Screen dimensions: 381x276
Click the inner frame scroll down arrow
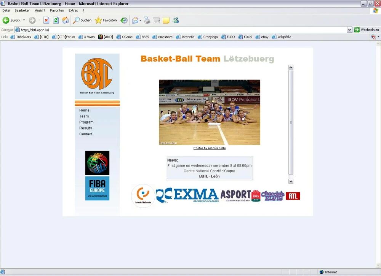[291, 181]
